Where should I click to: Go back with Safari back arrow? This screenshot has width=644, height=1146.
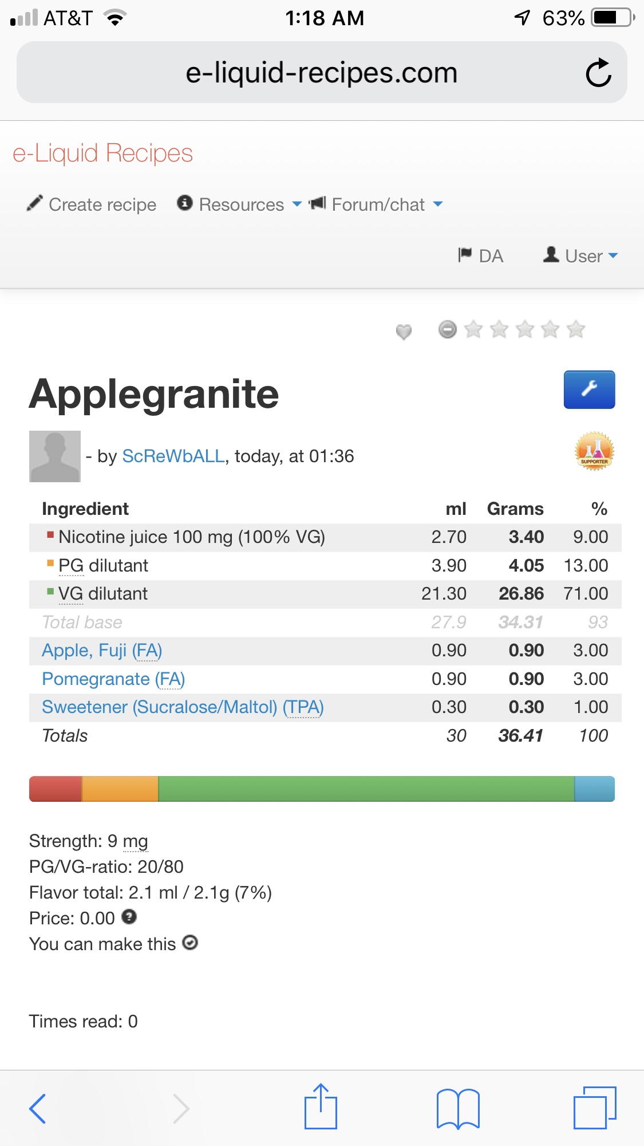tap(38, 1108)
